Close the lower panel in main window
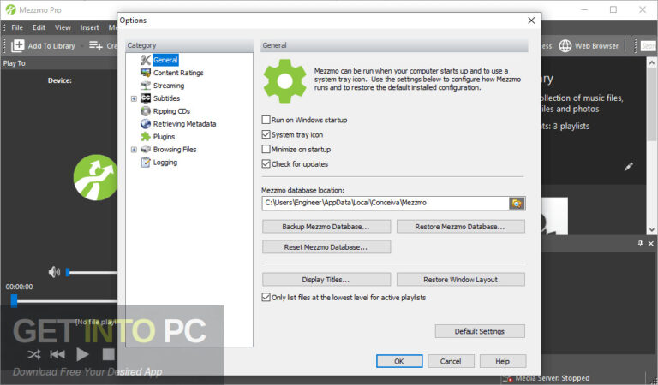 [651, 243]
